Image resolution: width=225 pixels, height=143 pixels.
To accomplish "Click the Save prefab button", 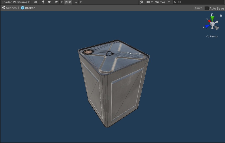I will tap(199, 8).
